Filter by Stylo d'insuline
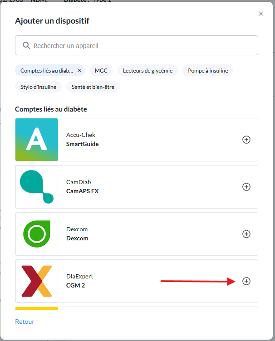275x341 pixels. (x=38, y=87)
